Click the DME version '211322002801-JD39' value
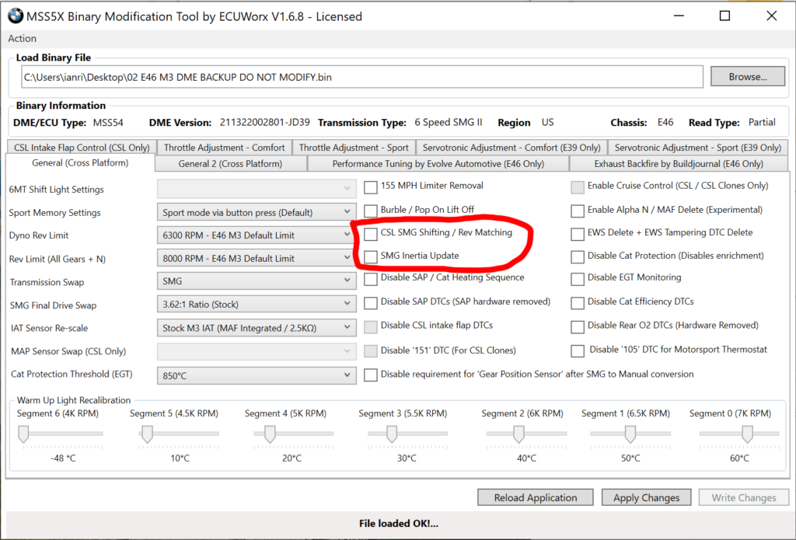Viewport: 796px width, 540px height. click(264, 122)
